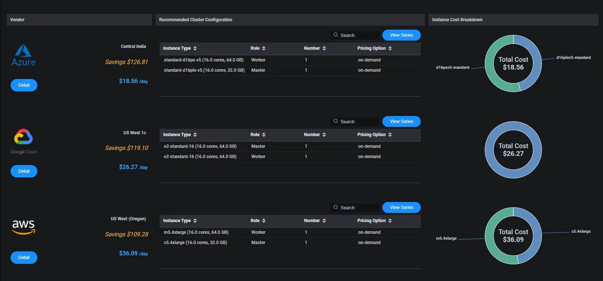The image size is (603, 281).
Task: Focus the Search field above AWS table
Action: click(355, 207)
